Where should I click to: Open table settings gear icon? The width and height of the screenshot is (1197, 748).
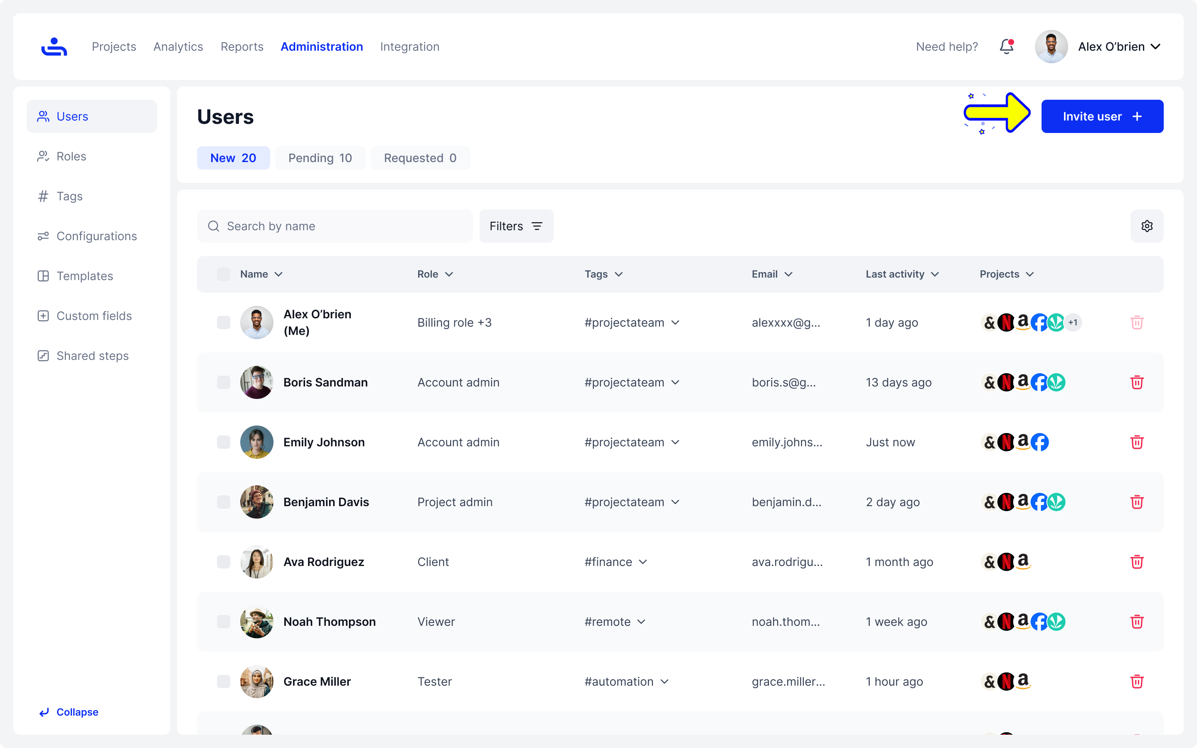pyautogui.click(x=1147, y=226)
